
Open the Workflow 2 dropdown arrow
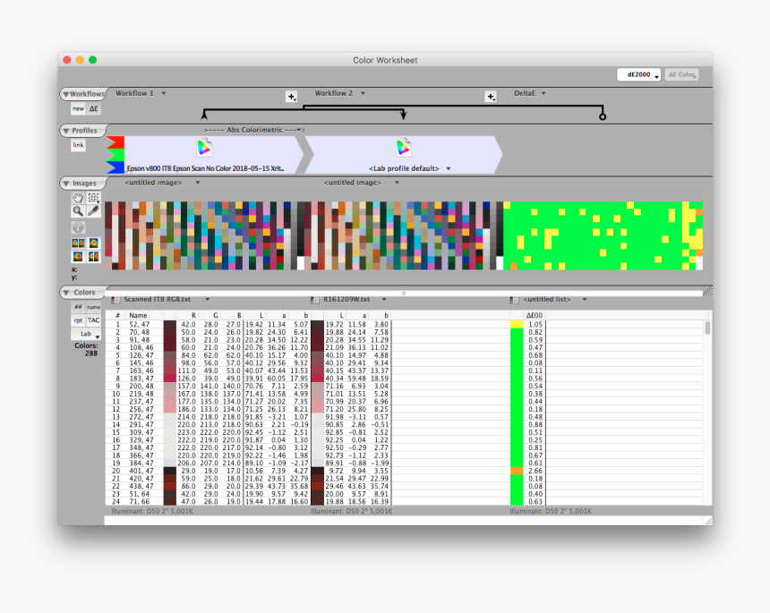point(363,93)
